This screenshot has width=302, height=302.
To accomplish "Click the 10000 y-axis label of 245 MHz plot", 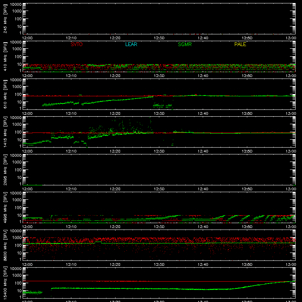I will 16,5.
